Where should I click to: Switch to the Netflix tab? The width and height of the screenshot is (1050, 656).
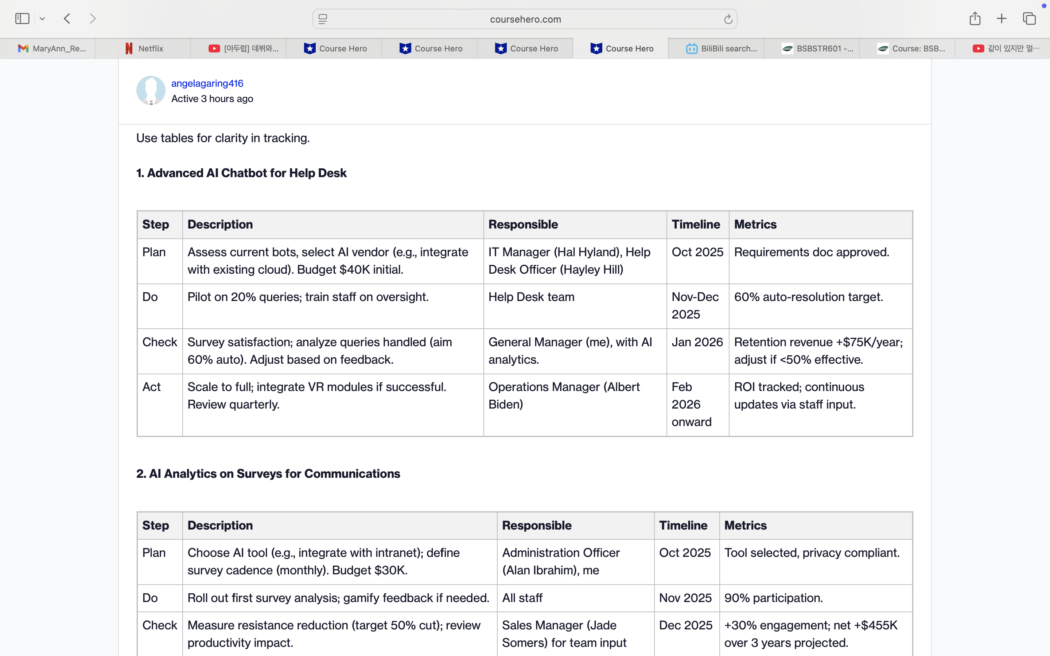[x=143, y=48]
